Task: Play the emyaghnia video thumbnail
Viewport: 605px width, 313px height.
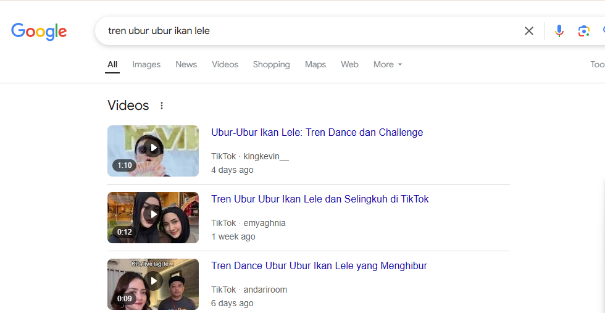Action: tap(153, 218)
